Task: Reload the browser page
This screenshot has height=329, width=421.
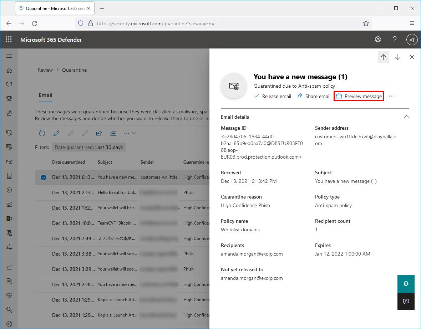Action: 35,23
